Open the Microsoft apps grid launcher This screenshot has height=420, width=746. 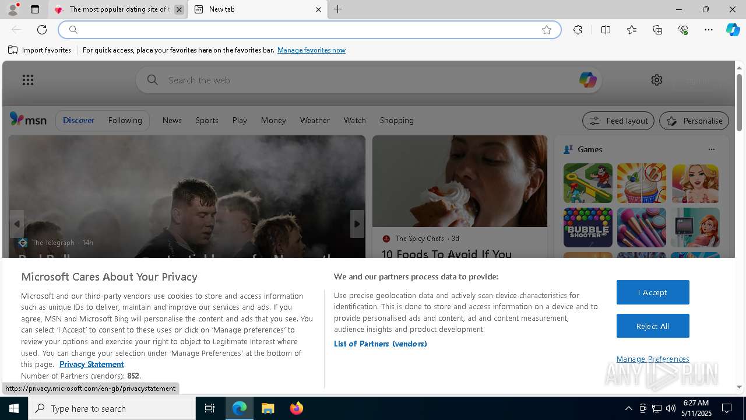click(x=28, y=80)
